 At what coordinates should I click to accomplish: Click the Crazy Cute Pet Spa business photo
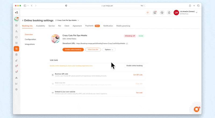pyautogui.click(x=55, y=39)
